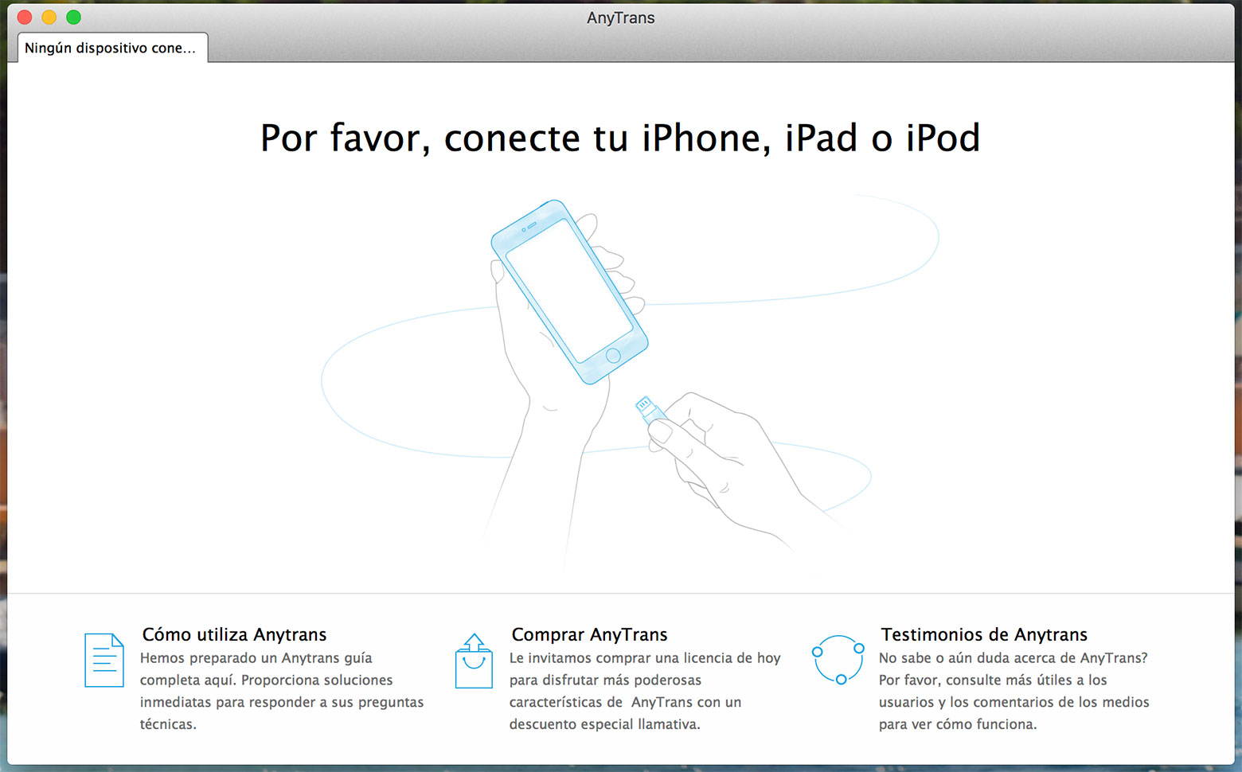Close the AnyTrans window with red button

(25, 17)
